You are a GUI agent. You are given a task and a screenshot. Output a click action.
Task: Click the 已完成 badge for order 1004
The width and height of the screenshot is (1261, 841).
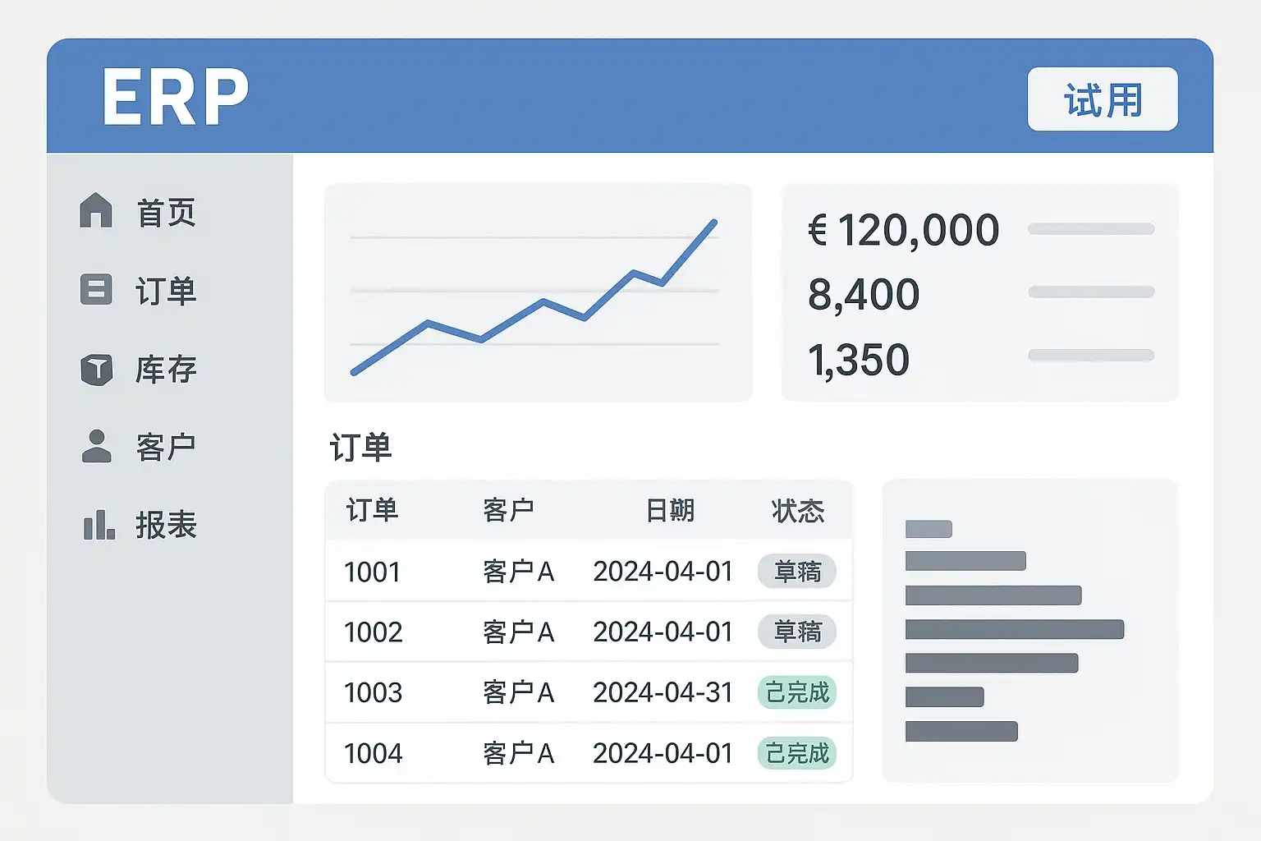tap(796, 753)
